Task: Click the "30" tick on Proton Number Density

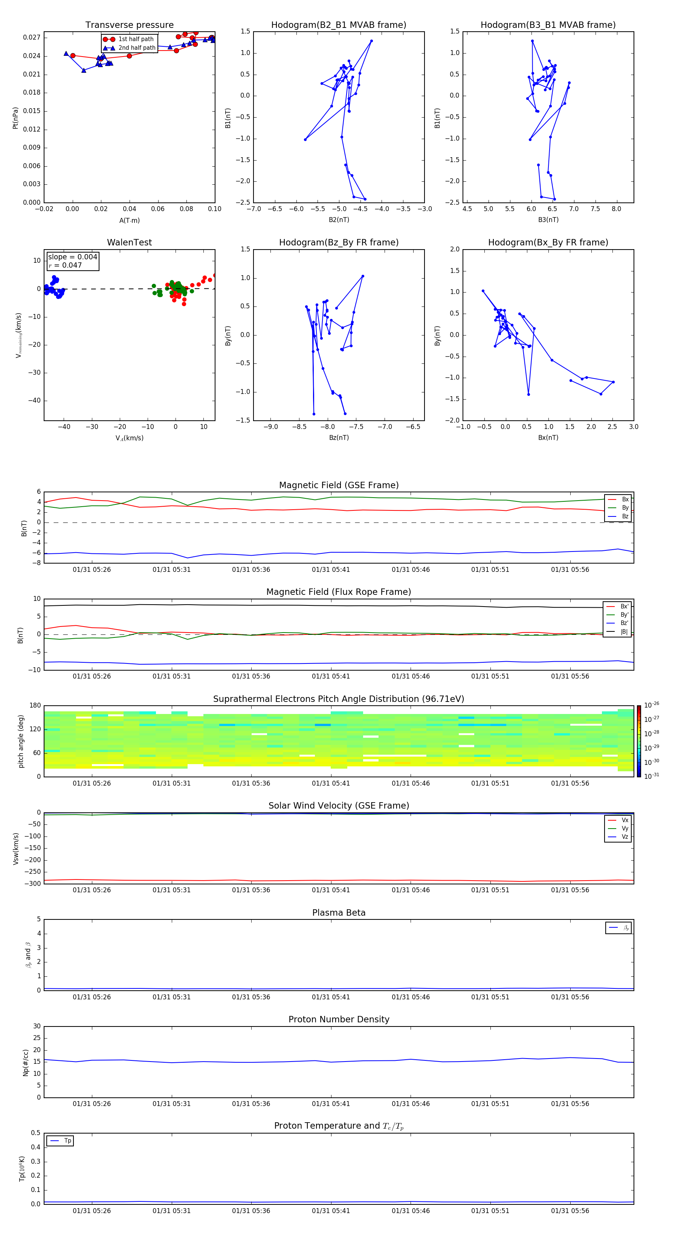Action: 37,1026
